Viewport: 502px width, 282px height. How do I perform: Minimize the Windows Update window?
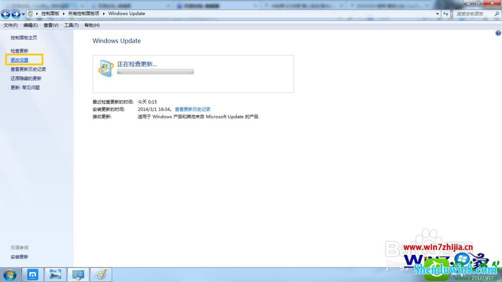pos(469,3)
